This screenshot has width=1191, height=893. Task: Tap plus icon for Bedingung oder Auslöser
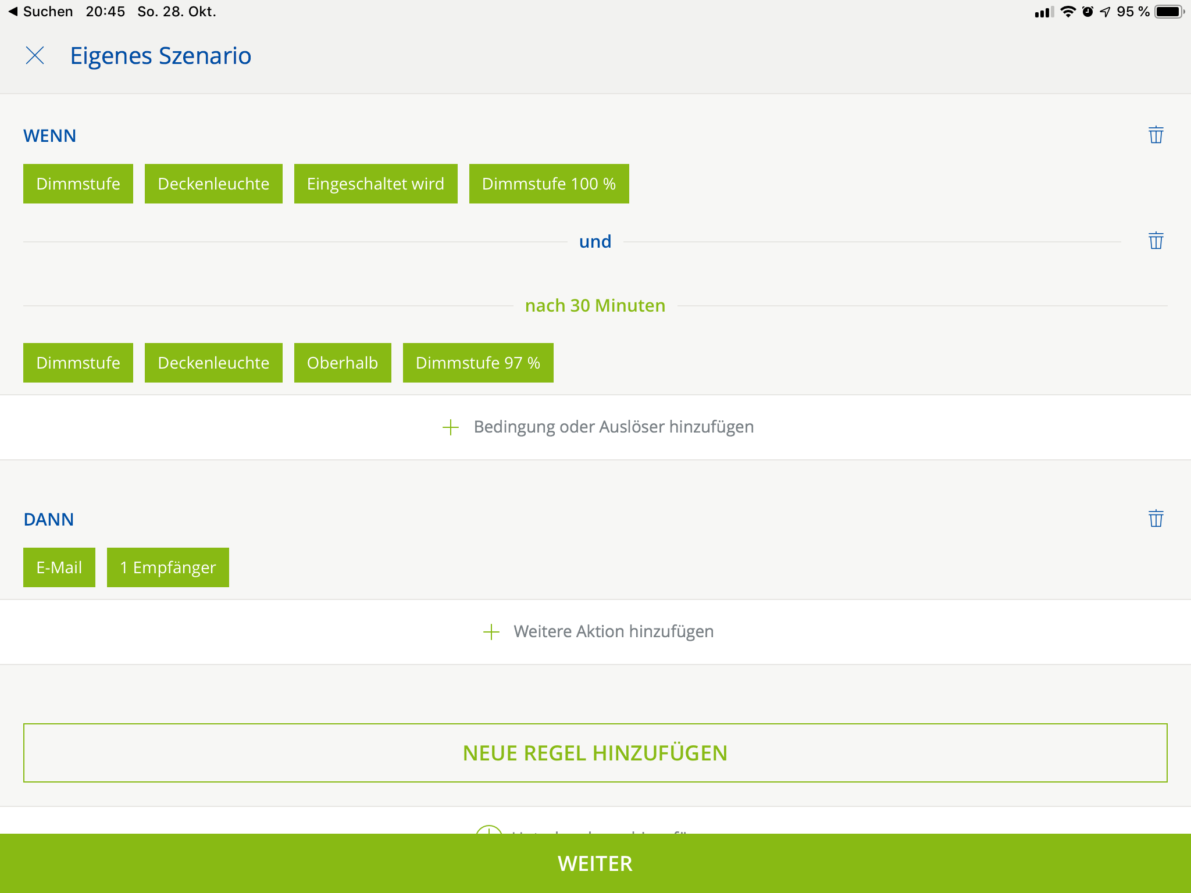[x=451, y=427]
